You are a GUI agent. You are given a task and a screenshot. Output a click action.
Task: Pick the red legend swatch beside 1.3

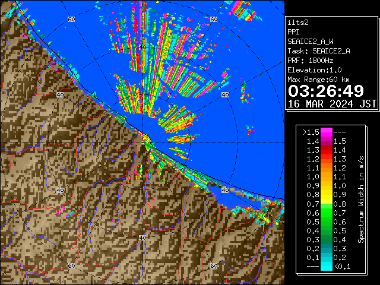(x=327, y=150)
